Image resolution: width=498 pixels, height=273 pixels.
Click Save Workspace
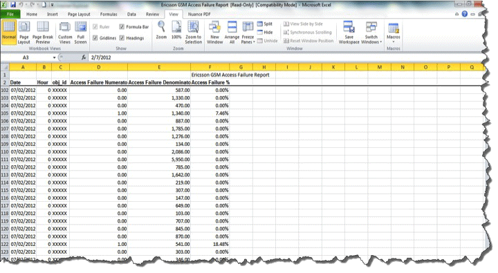coord(349,32)
